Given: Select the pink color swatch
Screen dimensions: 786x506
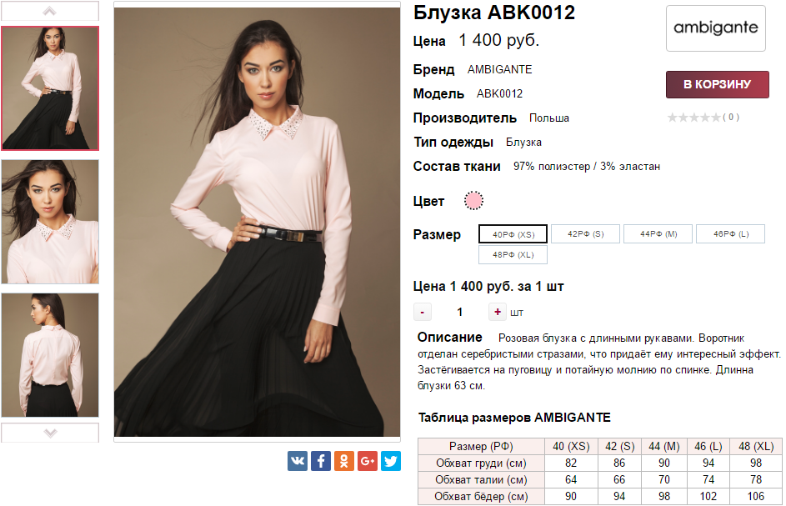Looking at the screenshot, I should [473, 201].
